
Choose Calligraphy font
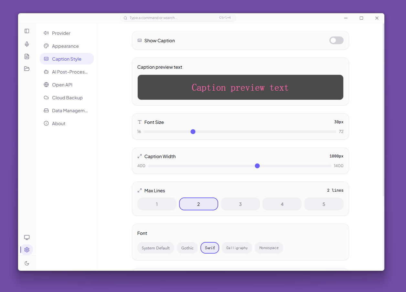pos(237,248)
